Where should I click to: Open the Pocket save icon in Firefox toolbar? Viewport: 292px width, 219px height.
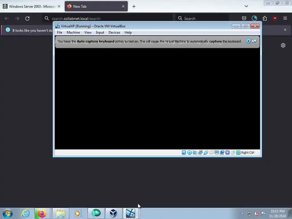coord(244,18)
